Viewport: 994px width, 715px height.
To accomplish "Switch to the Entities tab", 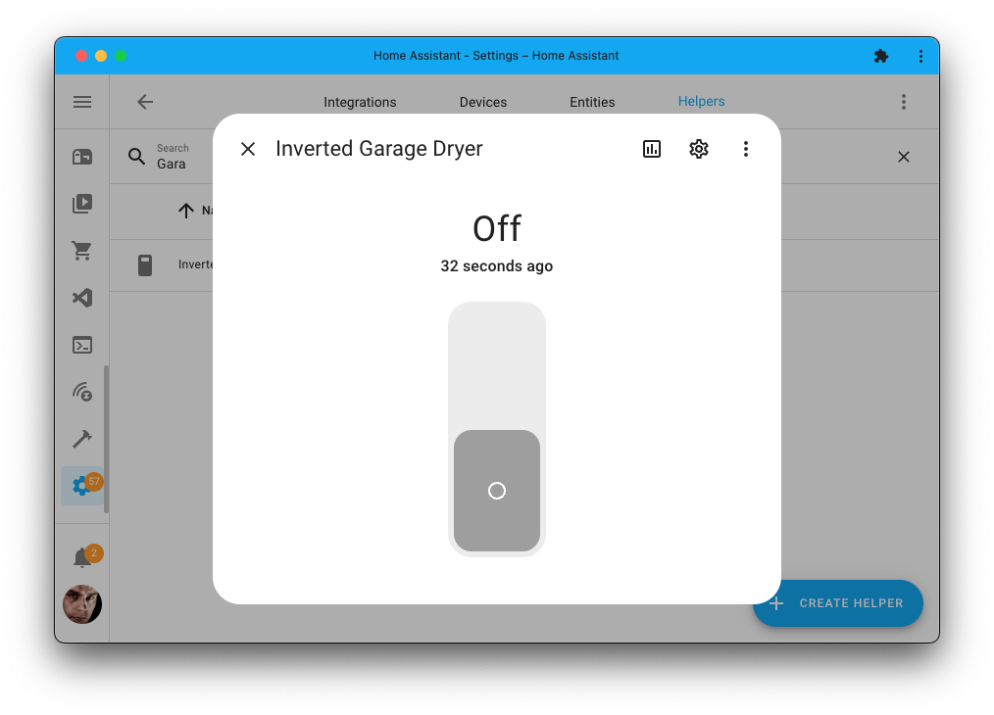I will point(592,101).
